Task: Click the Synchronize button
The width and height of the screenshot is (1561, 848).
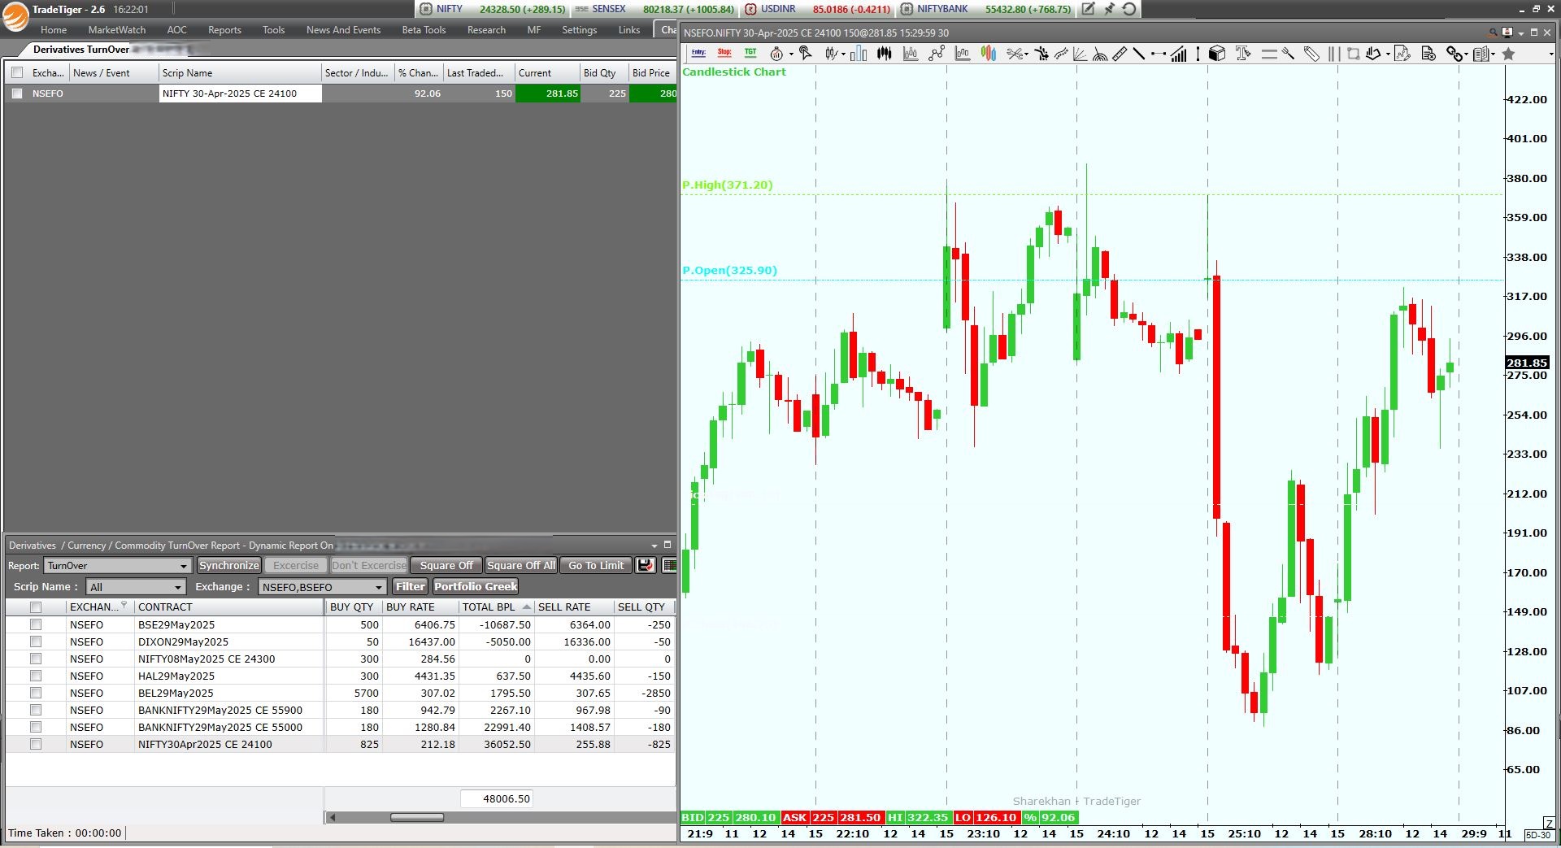Action: point(229,565)
